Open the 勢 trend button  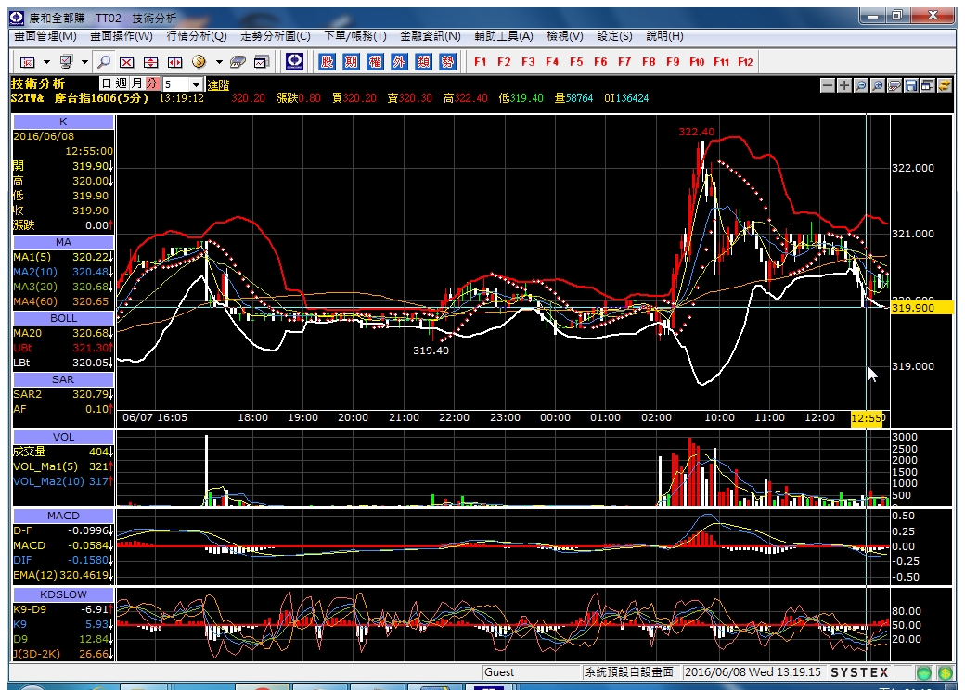click(x=447, y=61)
